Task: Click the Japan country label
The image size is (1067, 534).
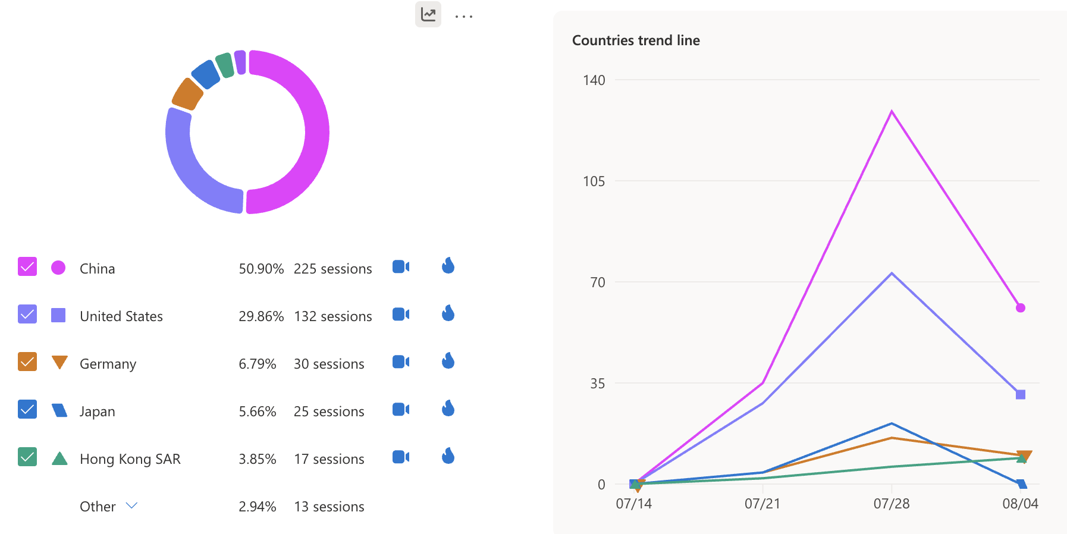Action: click(98, 412)
